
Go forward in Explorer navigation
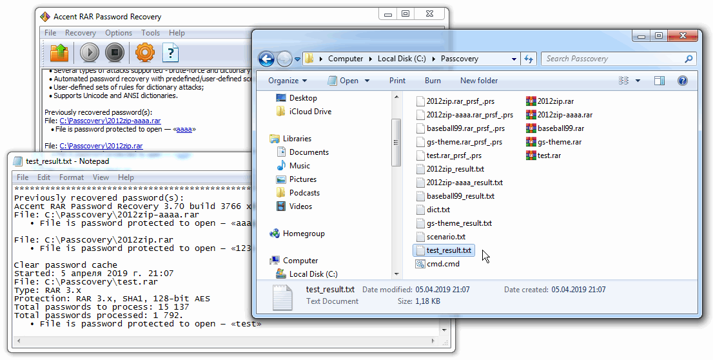[284, 59]
